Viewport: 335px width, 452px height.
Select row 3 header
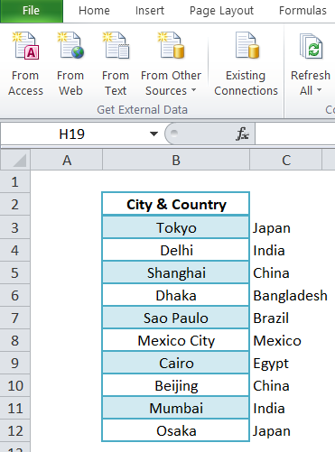(x=14, y=227)
